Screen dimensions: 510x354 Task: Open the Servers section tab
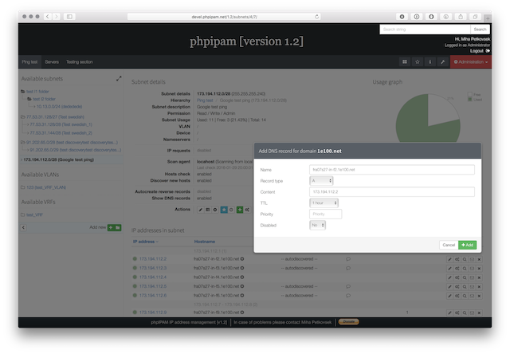pos(52,62)
